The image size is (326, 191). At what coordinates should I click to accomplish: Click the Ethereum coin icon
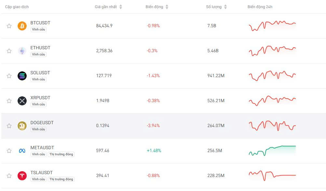click(x=22, y=51)
